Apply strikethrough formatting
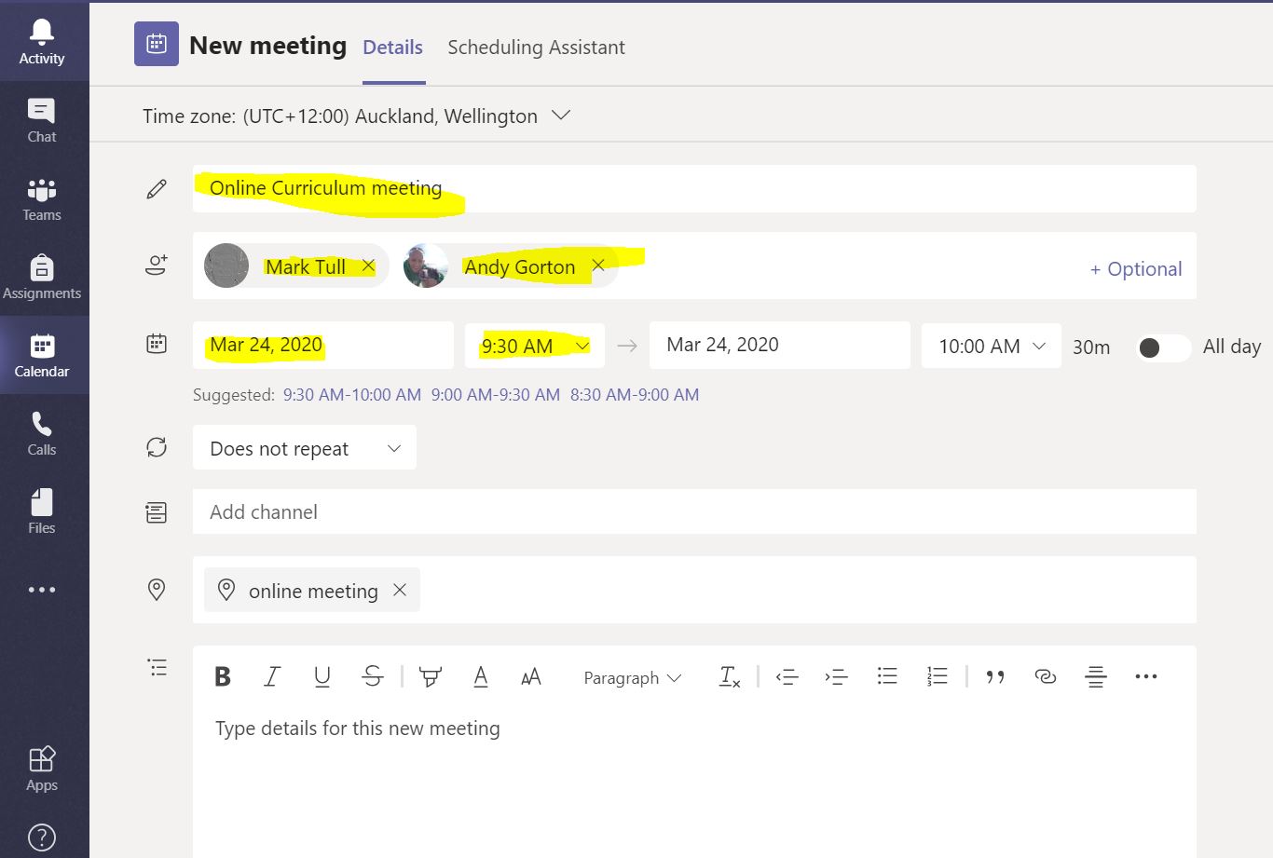The image size is (1273, 858). click(x=372, y=676)
